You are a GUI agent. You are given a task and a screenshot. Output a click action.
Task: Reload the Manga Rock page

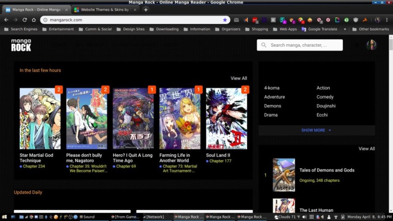tap(25, 20)
